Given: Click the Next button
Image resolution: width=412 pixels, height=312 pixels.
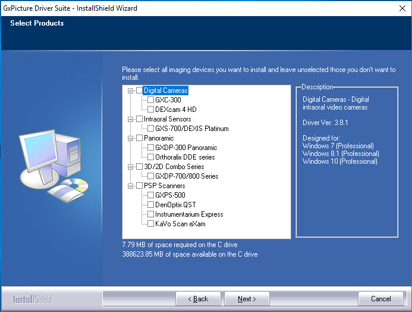Looking at the screenshot, I should (247, 299).
